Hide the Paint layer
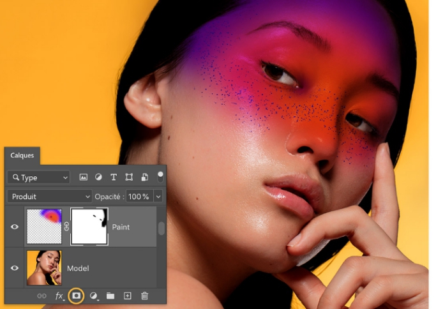The height and width of the screenshot is (309, 436). pyautogui.click(x=15, y=227)
